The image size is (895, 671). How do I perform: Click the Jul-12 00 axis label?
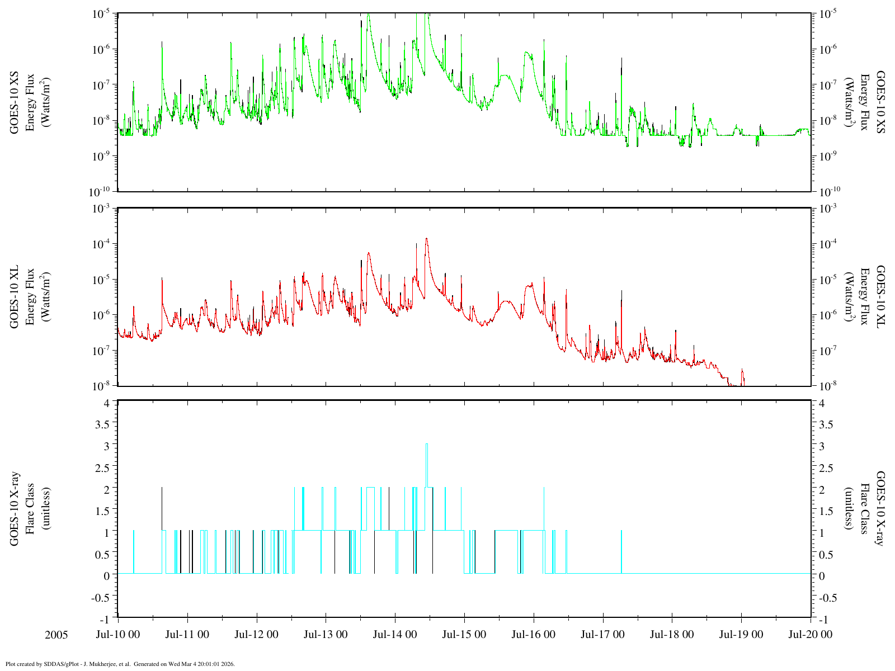coord(256,635)
